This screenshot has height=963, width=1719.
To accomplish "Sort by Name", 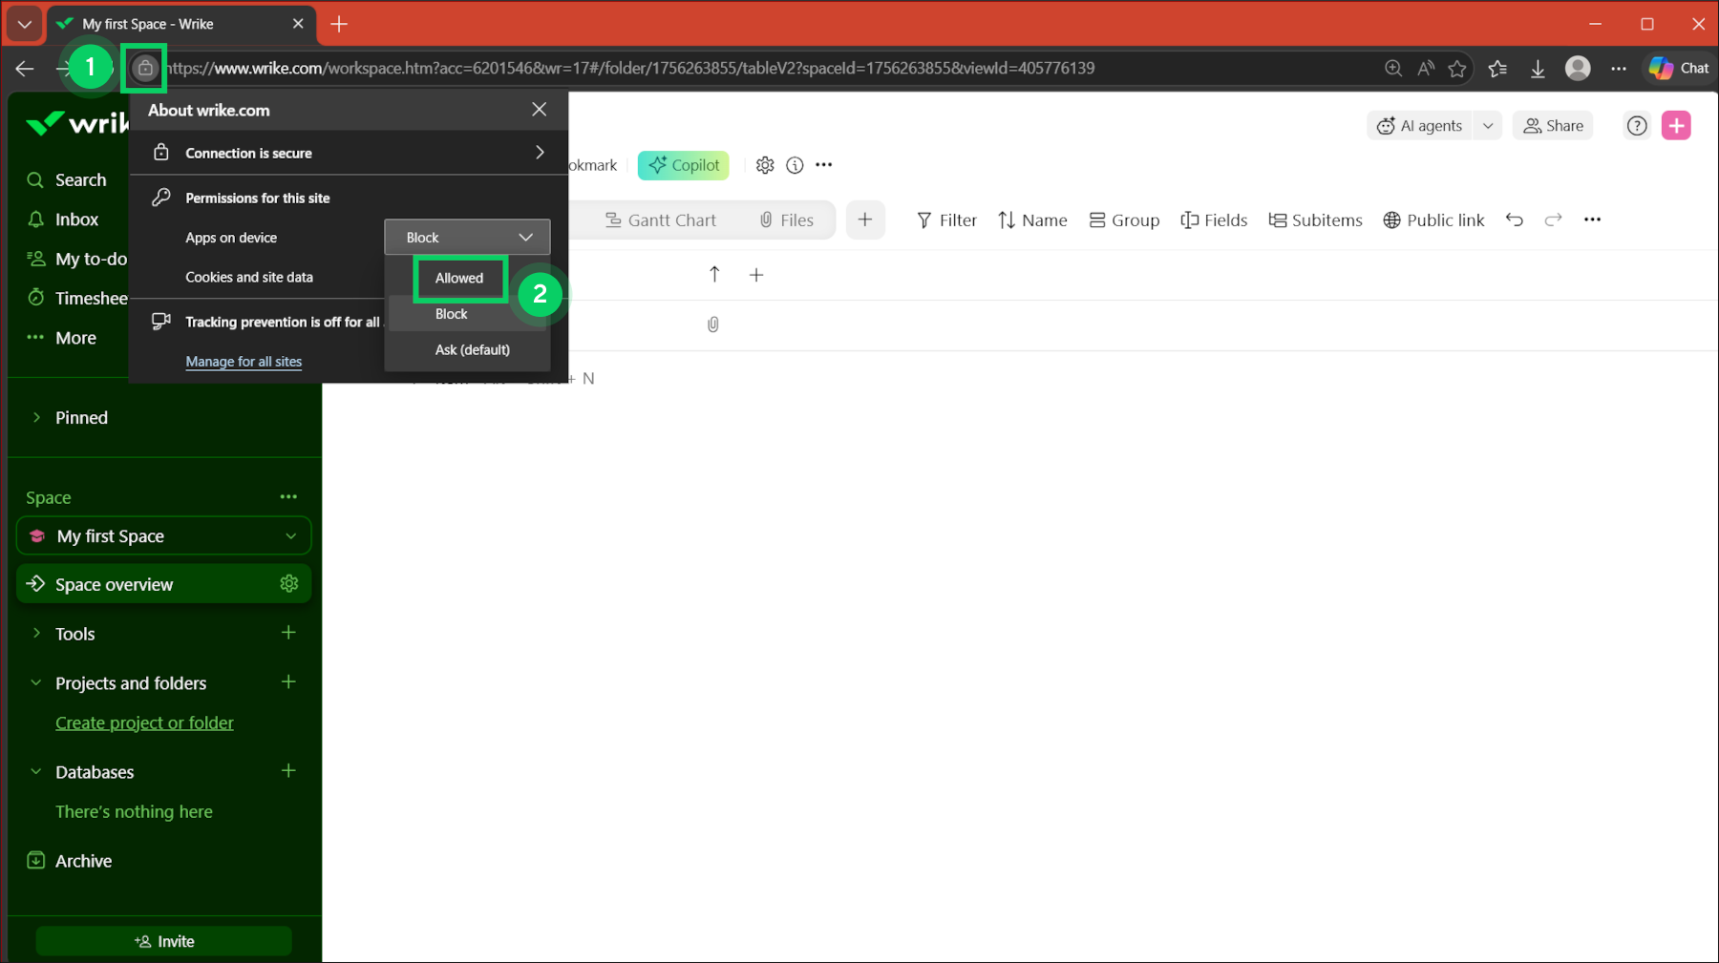I will pyautogui.click(x=1032, y=220).
